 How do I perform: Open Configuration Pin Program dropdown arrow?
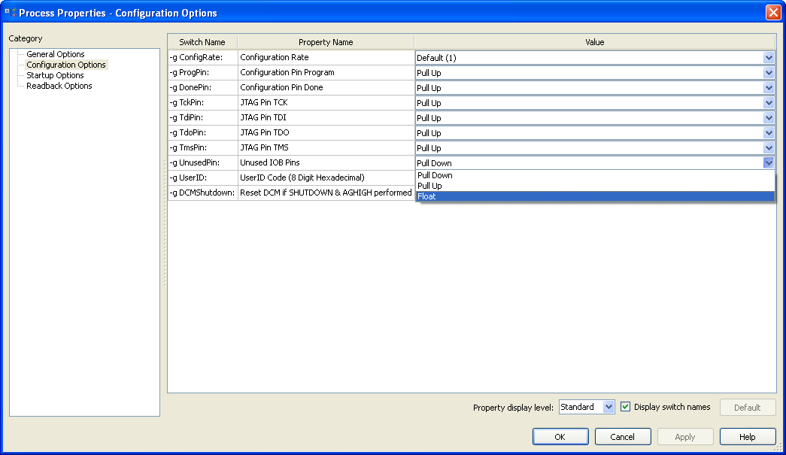769,73
